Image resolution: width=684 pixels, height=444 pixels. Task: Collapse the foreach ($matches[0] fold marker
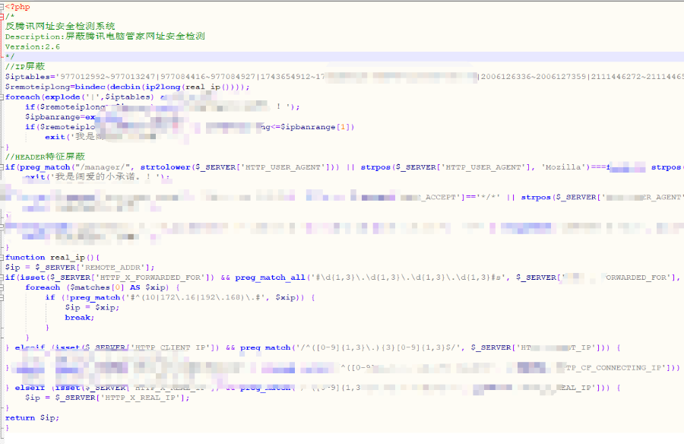point(2,287)
